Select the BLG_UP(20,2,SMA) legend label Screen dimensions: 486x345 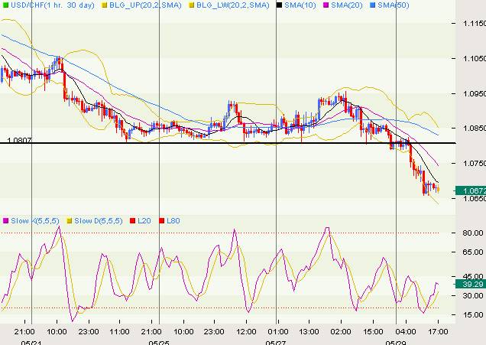click(145, 5)
